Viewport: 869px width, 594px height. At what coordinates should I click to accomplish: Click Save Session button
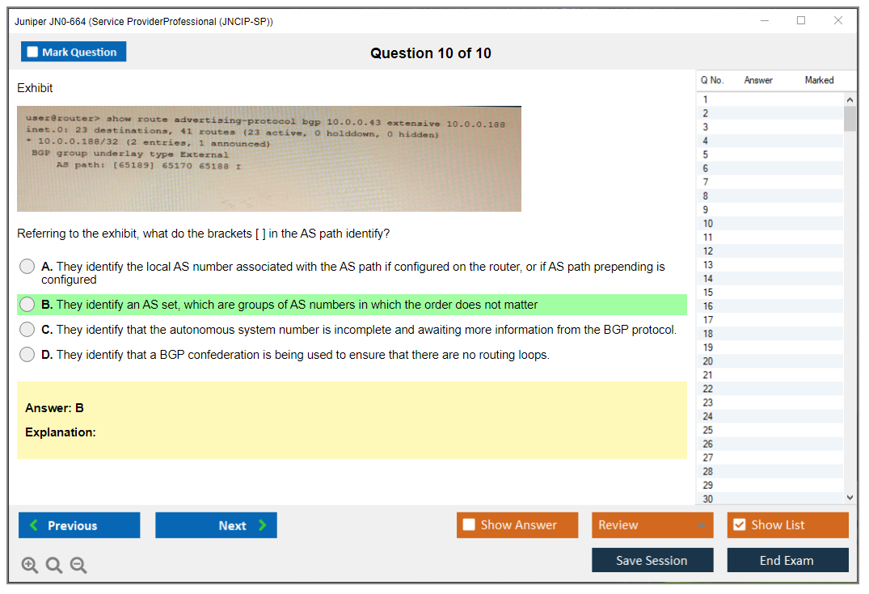point(652,560)
